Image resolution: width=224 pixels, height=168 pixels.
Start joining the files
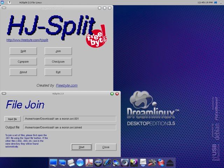[82, 147]
